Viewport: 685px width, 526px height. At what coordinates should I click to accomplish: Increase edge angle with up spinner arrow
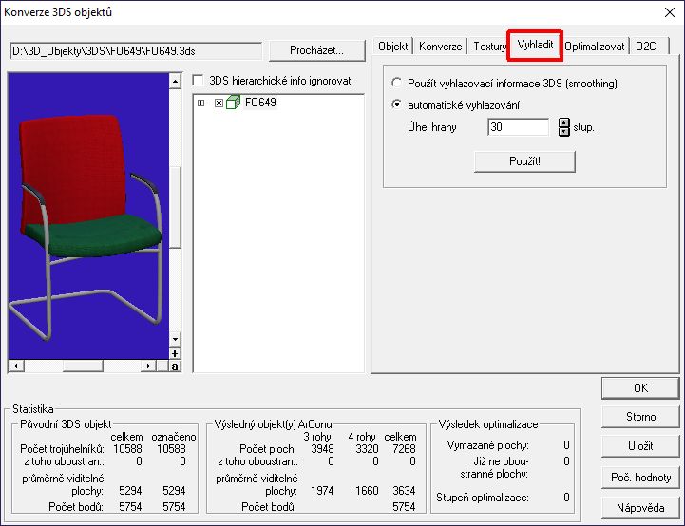click(563, 122)
